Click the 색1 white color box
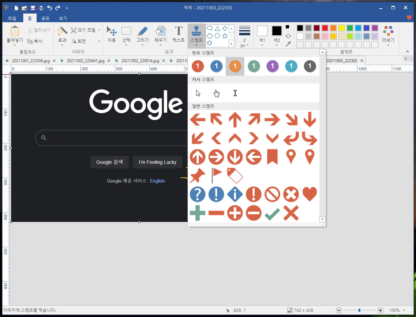Viewport: 416px width, 317px height. click(x=262, y=31)
